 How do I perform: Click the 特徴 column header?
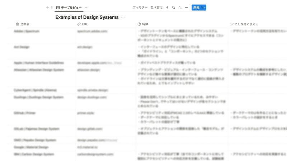click(143, 24)
